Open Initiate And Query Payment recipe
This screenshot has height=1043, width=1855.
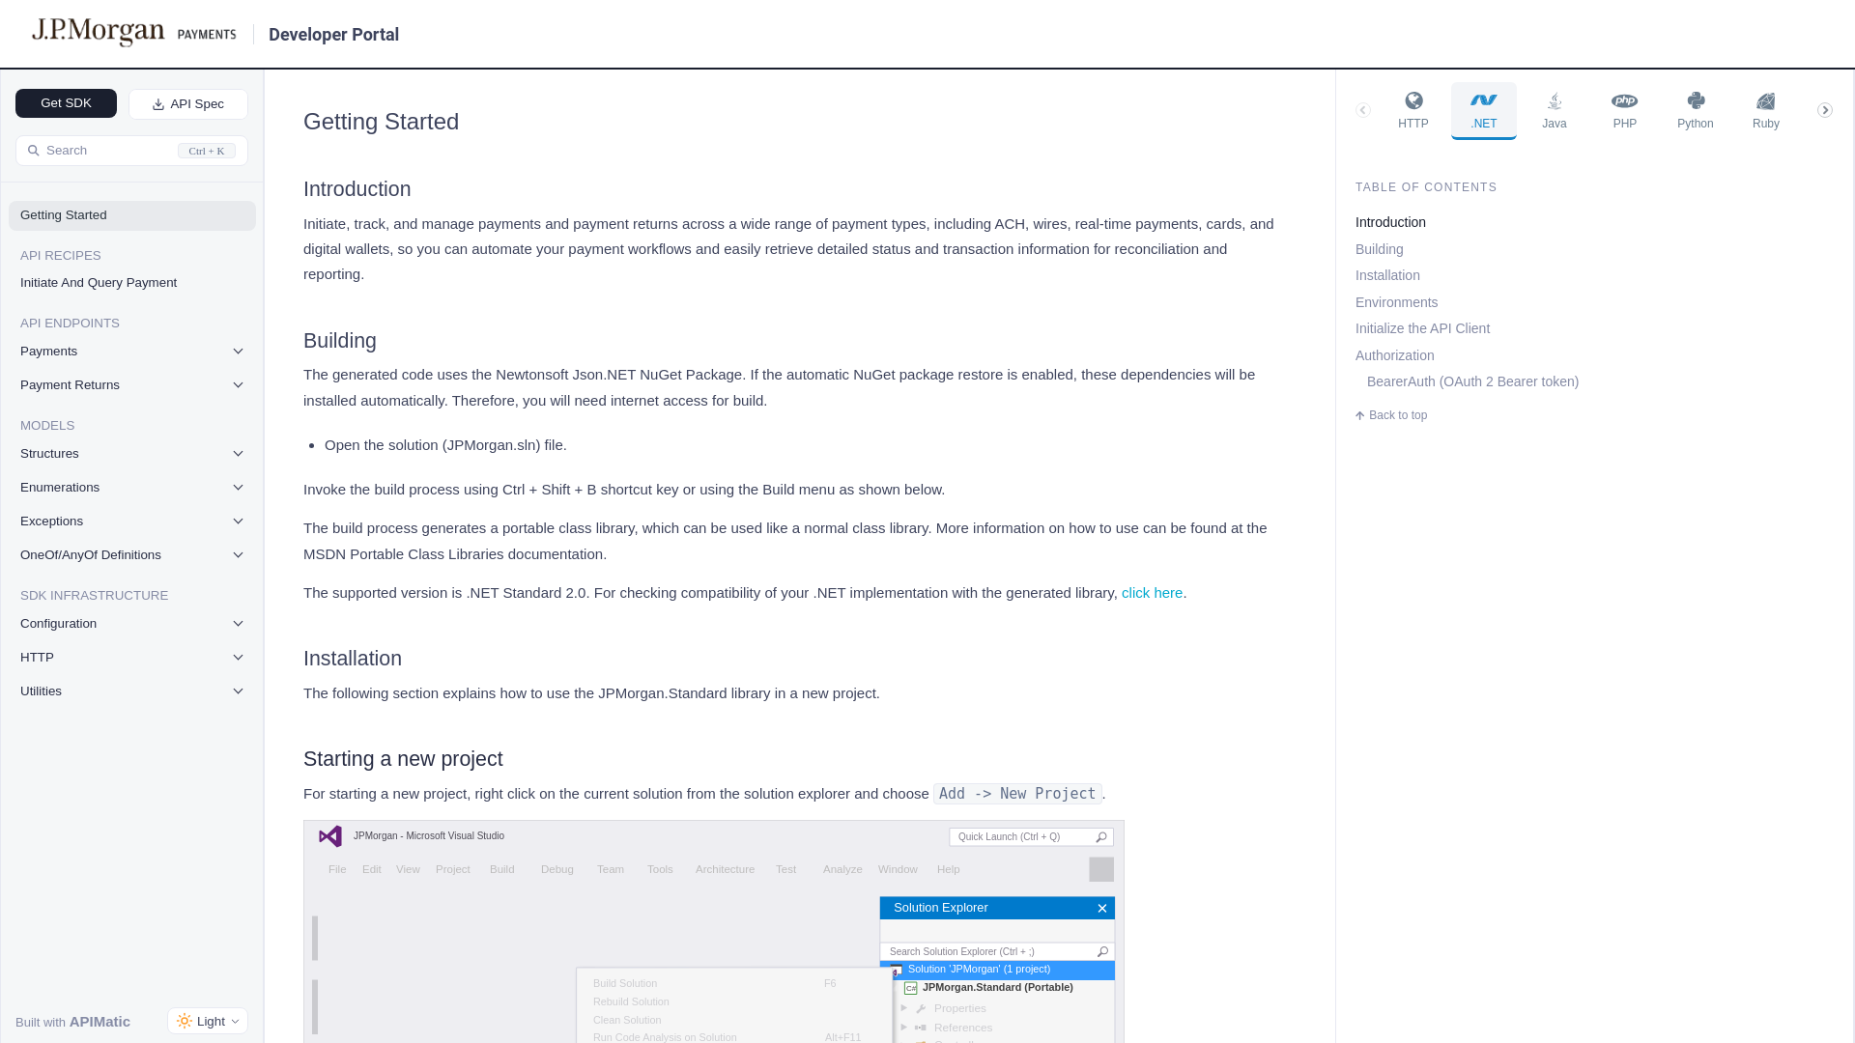click(99, 283)
